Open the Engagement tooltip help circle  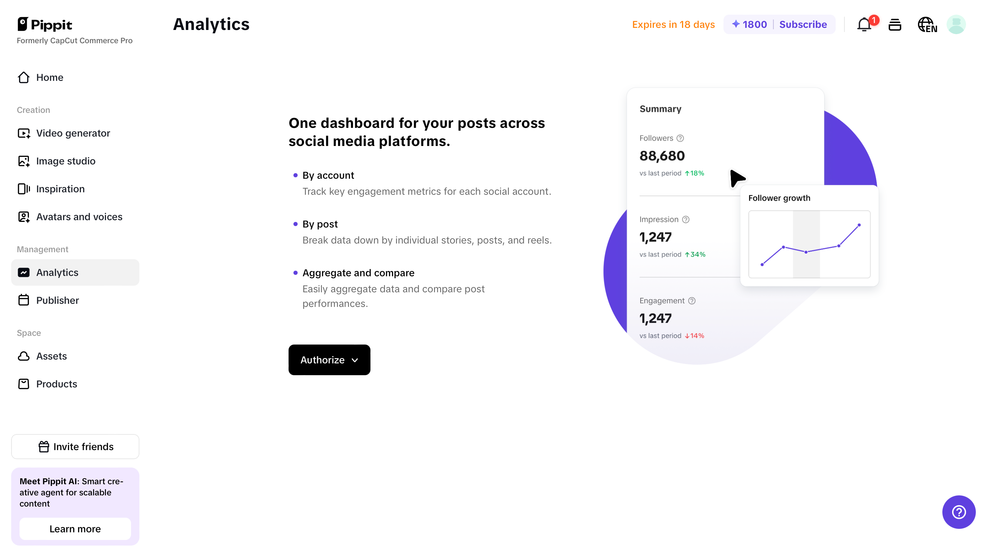pos(692,300)
